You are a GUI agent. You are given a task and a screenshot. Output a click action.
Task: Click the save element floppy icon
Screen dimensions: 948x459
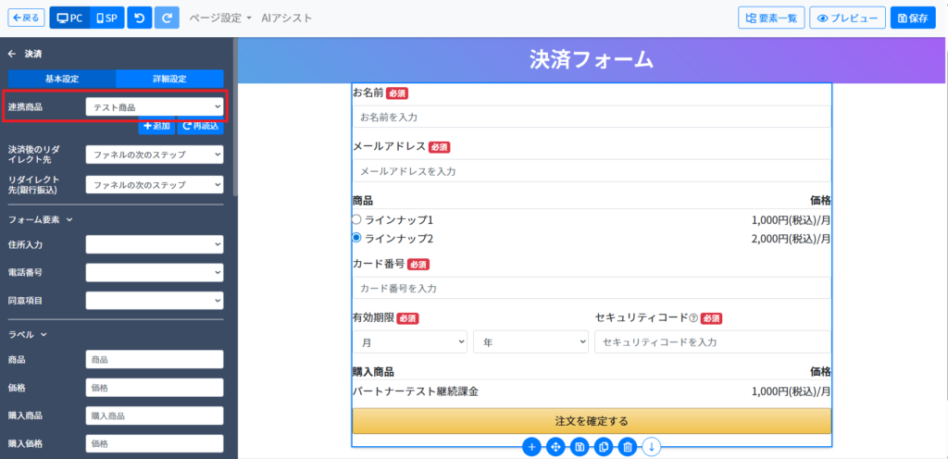coord(580,447)
